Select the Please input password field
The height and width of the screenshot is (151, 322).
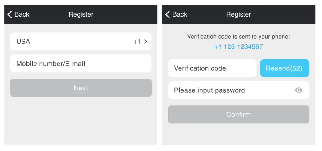[x=228, y=90]
